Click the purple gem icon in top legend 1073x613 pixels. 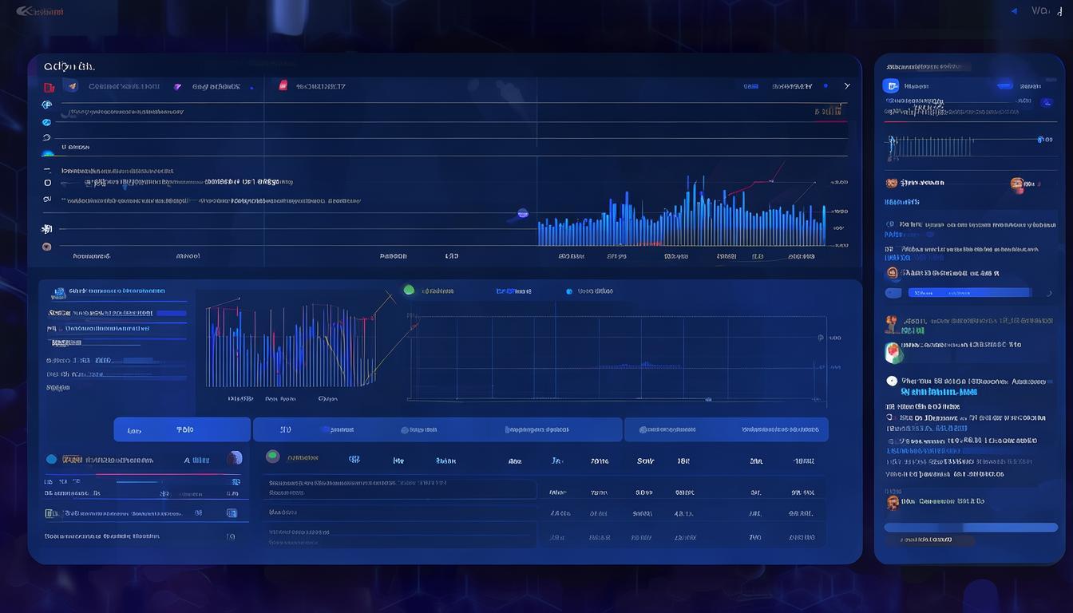[177, 86]
